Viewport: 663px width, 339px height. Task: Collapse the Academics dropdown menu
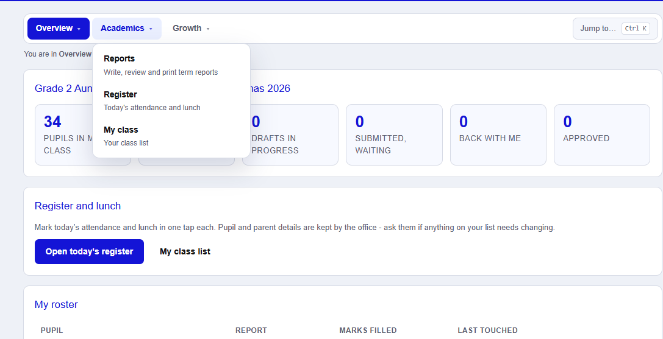click(127, 28)
